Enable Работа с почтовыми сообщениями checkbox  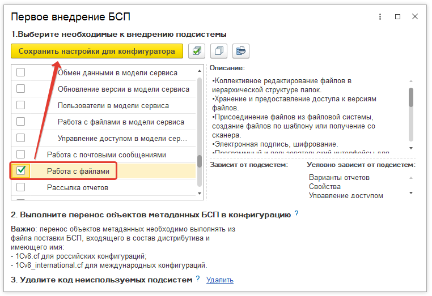click(21, 155)
